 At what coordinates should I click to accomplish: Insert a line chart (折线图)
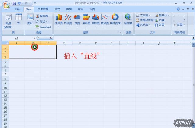68,21
